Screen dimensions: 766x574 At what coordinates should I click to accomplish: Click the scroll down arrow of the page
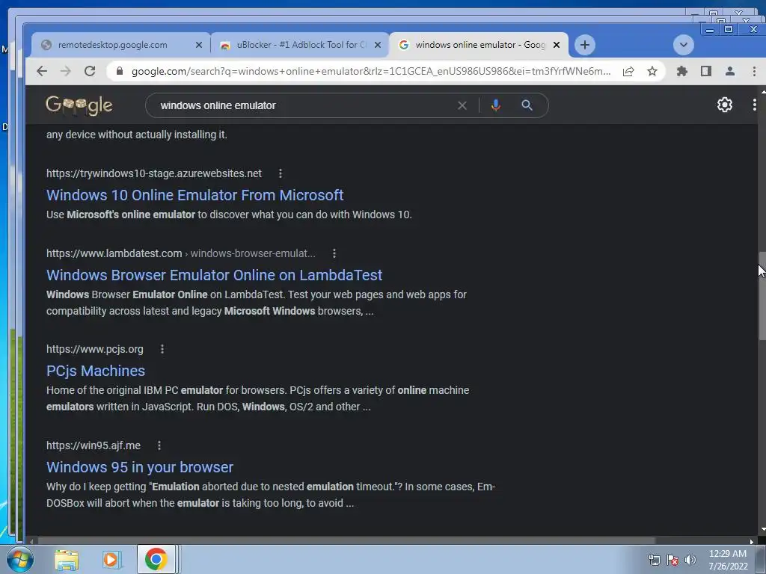[x=762, y=530]
